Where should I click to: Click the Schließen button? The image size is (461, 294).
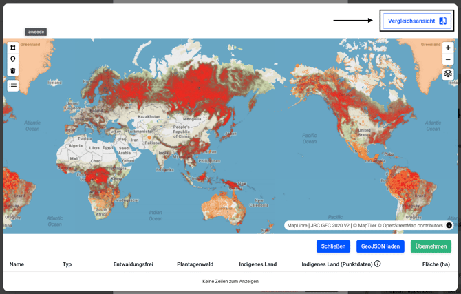(x=333, y=246)
